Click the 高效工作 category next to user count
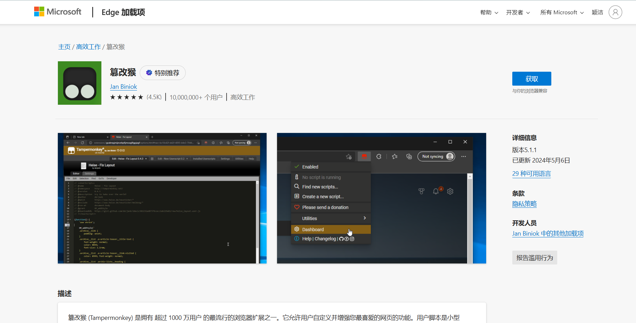Viewport: 636px width, 323px height. coord(243,97)
